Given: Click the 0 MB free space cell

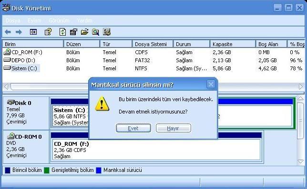Looking at the screenshot, I should tap(264, 52).
